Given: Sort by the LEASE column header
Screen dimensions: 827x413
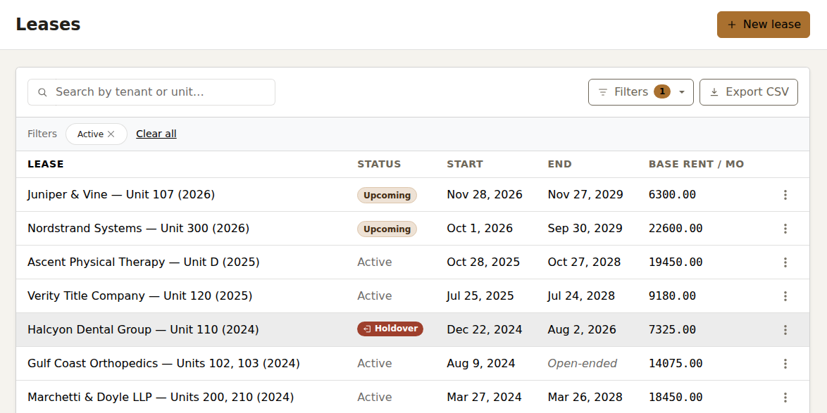Looking at the screenshot, I should 45,165.
